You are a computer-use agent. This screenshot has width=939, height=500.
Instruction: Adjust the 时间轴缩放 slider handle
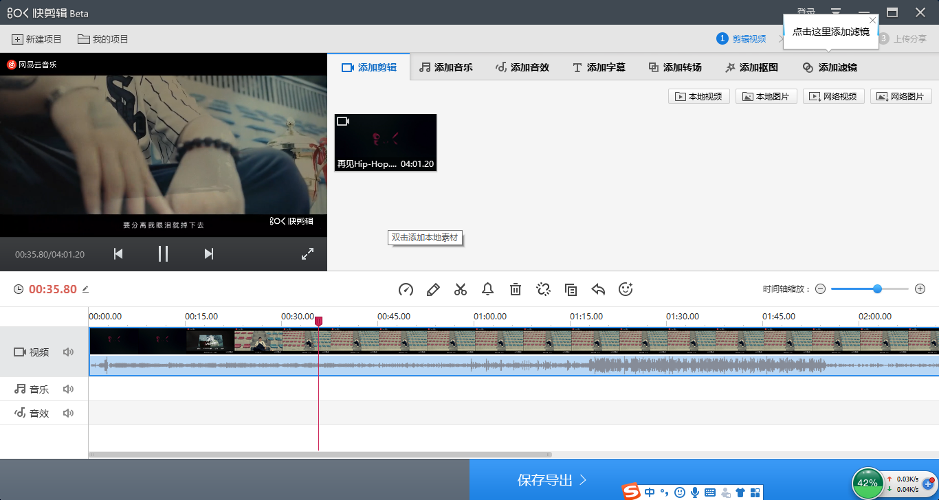point(877,289)
